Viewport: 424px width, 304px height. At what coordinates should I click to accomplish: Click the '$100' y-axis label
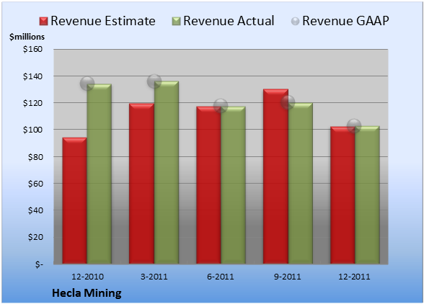pos(32,130)
